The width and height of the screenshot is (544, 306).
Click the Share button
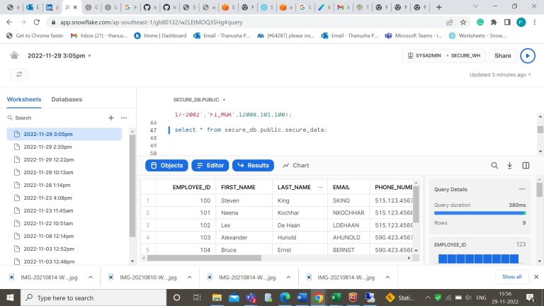click(x=502, y=55)
